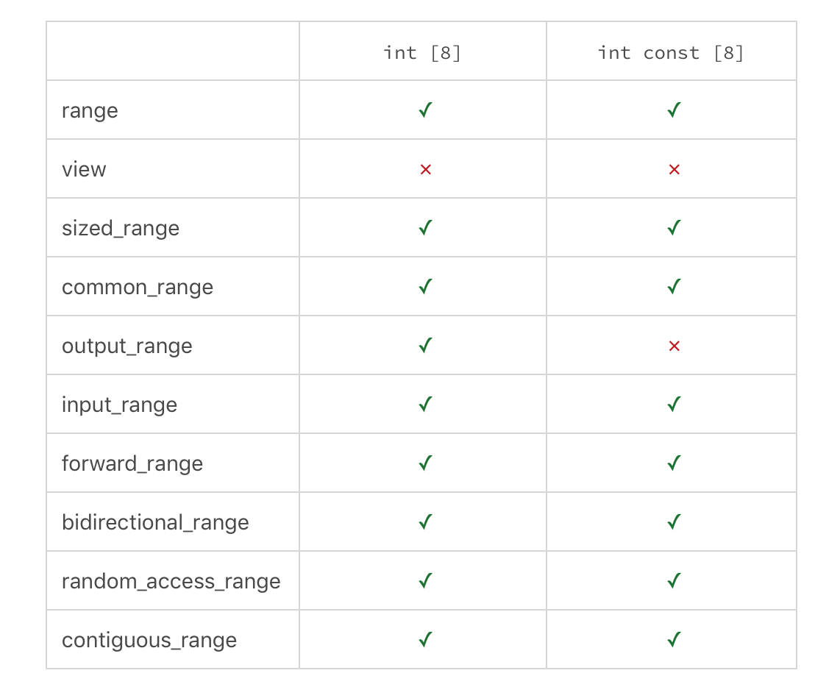
Task: Click the green checkmark for range under int [8]
Action: (x=425, y=110)
